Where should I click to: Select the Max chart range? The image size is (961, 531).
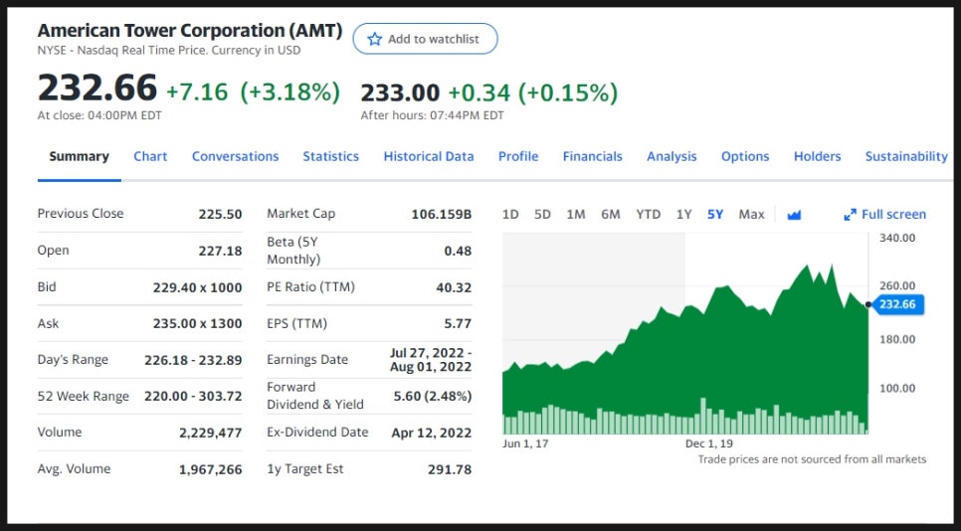[751, 215]
